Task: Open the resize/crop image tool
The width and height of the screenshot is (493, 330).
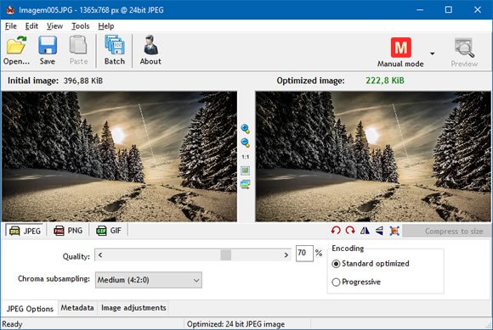Action: pos(394,231)
